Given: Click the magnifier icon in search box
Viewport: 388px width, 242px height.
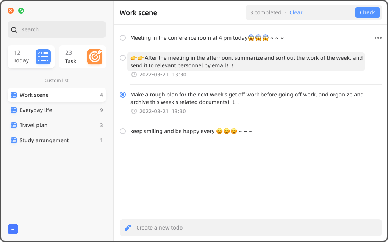Looking at the screenshot, I should (14, 30).
